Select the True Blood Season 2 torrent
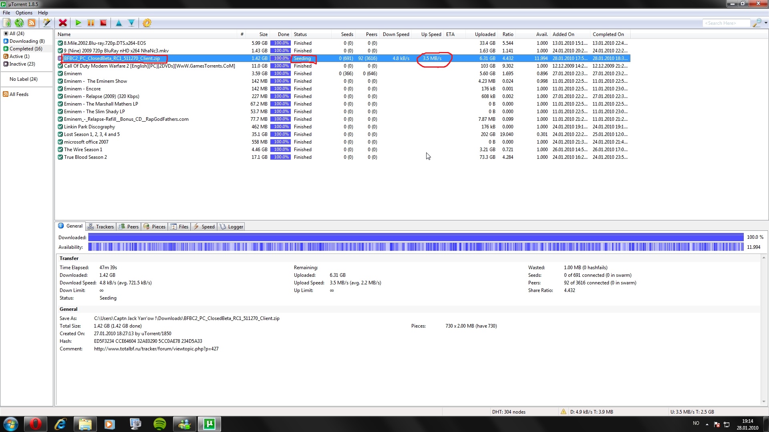Viewport: 769px width, 432px height. pos(343,157)
